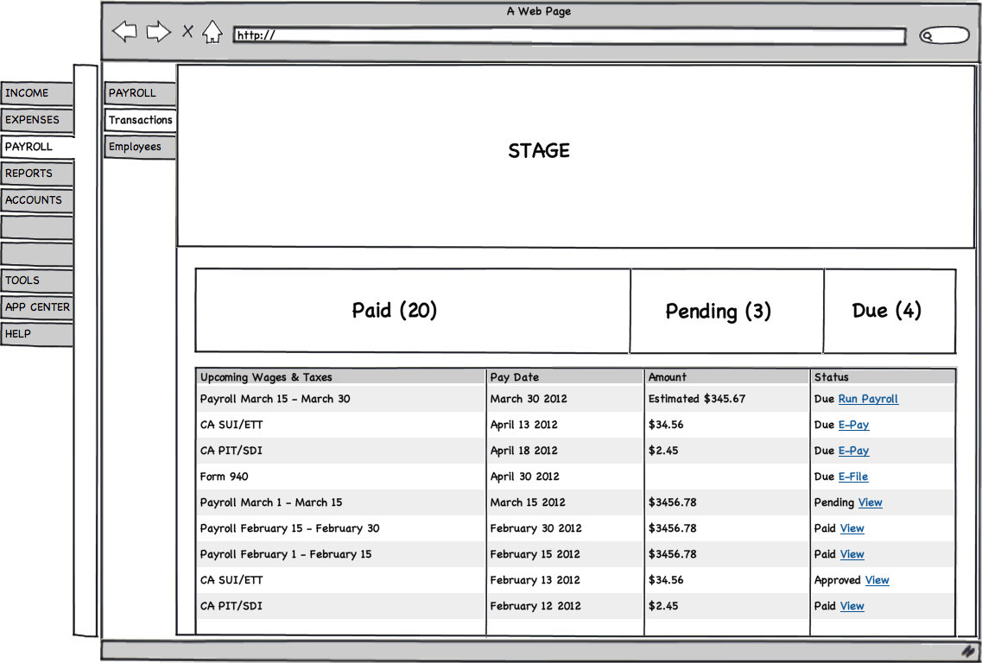Click amount Estimated $345.67
982x663 pixels.
pos(697,399)
